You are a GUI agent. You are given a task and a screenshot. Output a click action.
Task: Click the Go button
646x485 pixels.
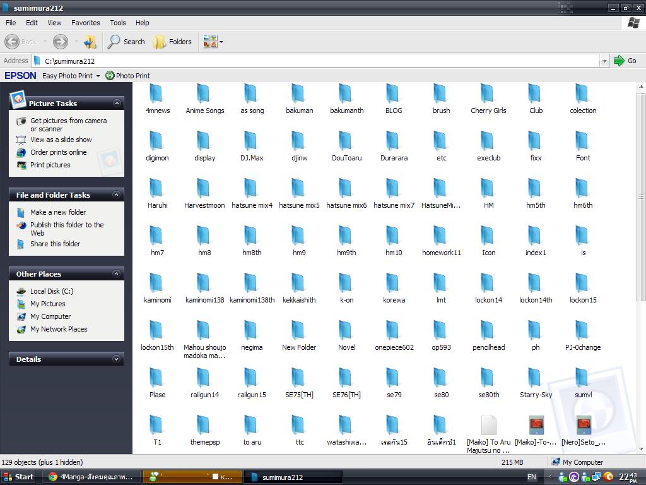tap(625, 61)
